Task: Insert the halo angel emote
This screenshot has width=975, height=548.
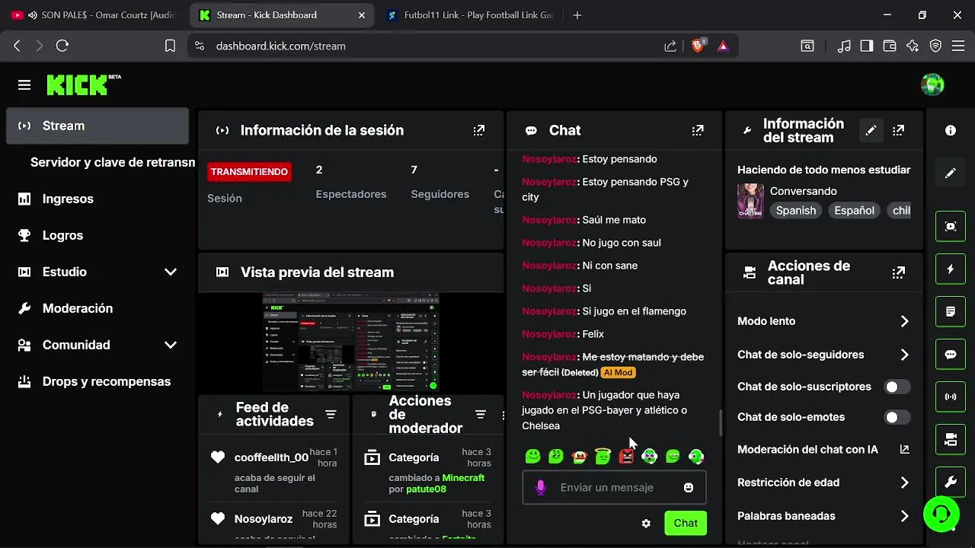Action: pos(603,457)
